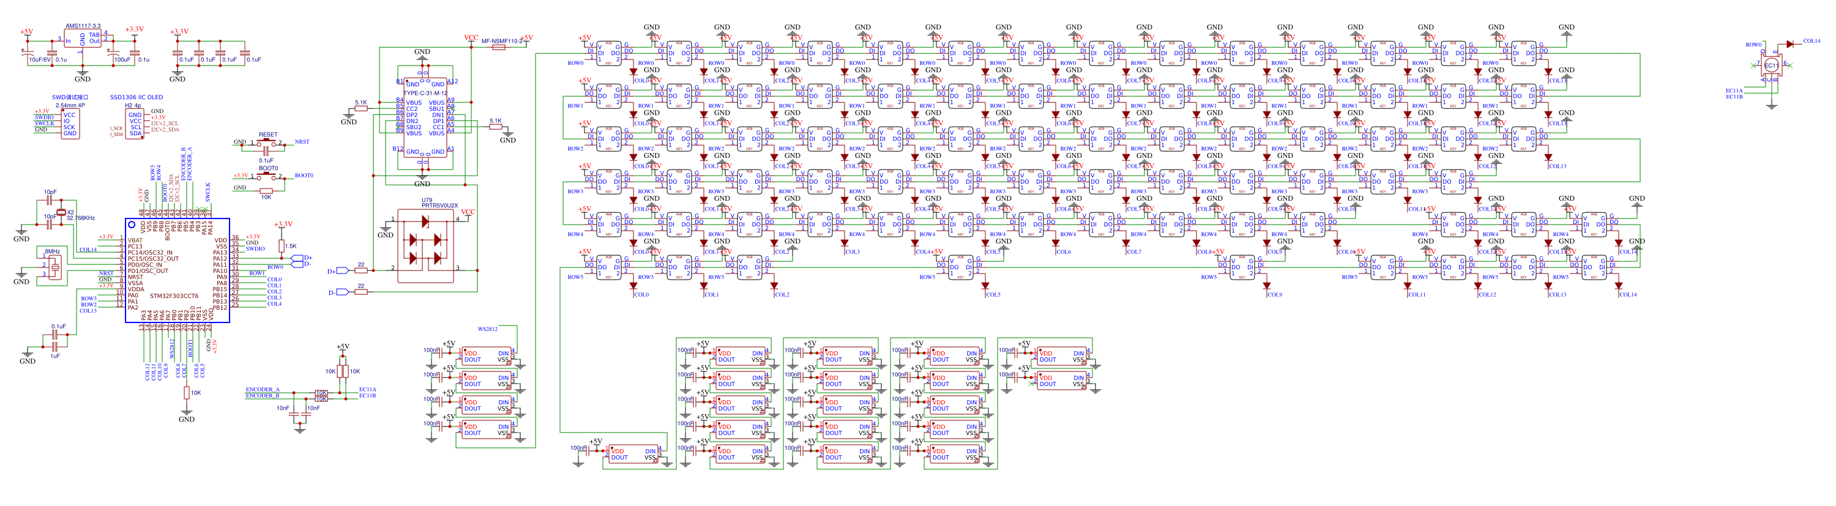Click the EC11A net label left of encoder
Screen dimensions: 1836x506
click(1733, 91)
